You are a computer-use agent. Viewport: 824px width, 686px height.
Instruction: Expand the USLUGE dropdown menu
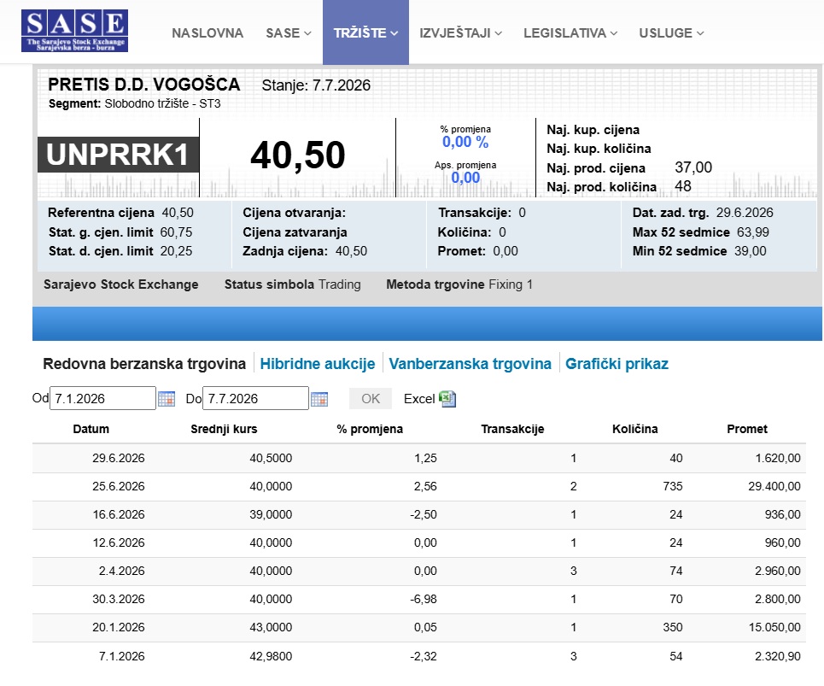pyautogui.click(x=671, y=33)
